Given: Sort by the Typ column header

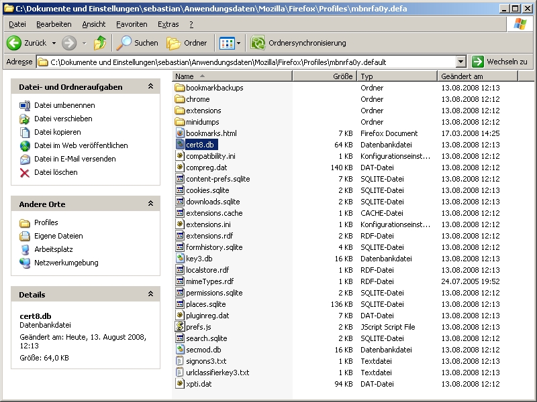Looking at the screenshot, I should pyautogui.click(x=397, y=76).
